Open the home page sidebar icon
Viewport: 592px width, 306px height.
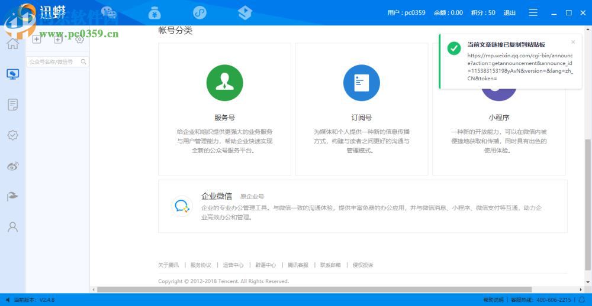click(x=13, y=43)
